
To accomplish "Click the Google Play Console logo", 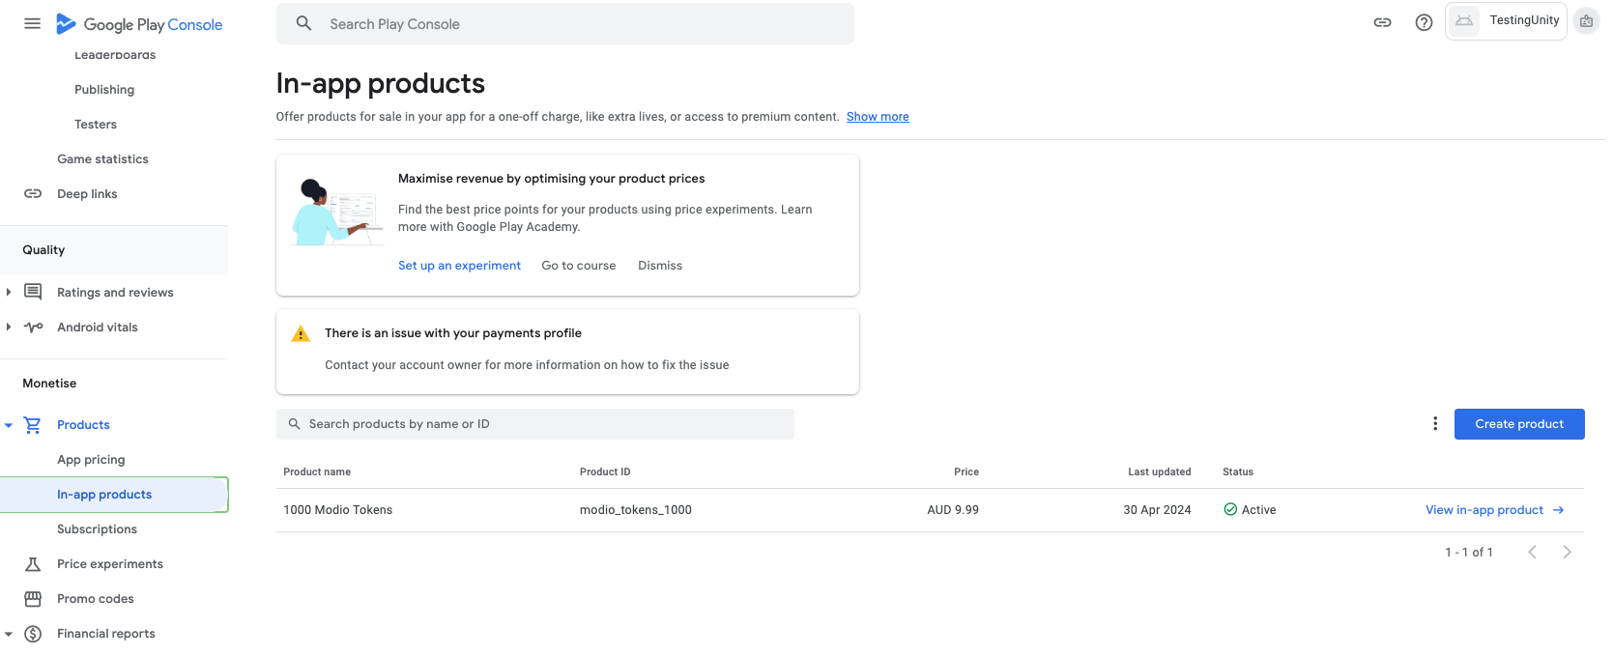I will coord(139,24).
